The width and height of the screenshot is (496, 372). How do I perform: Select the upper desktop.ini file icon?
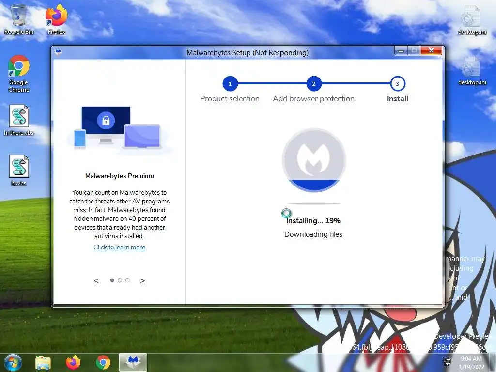tap(472, 19)
